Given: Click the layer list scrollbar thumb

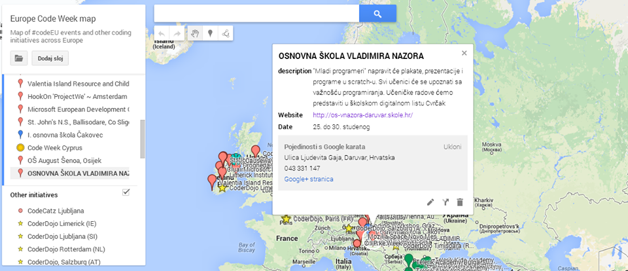Looking at the screenshot, I should (142, 139).
